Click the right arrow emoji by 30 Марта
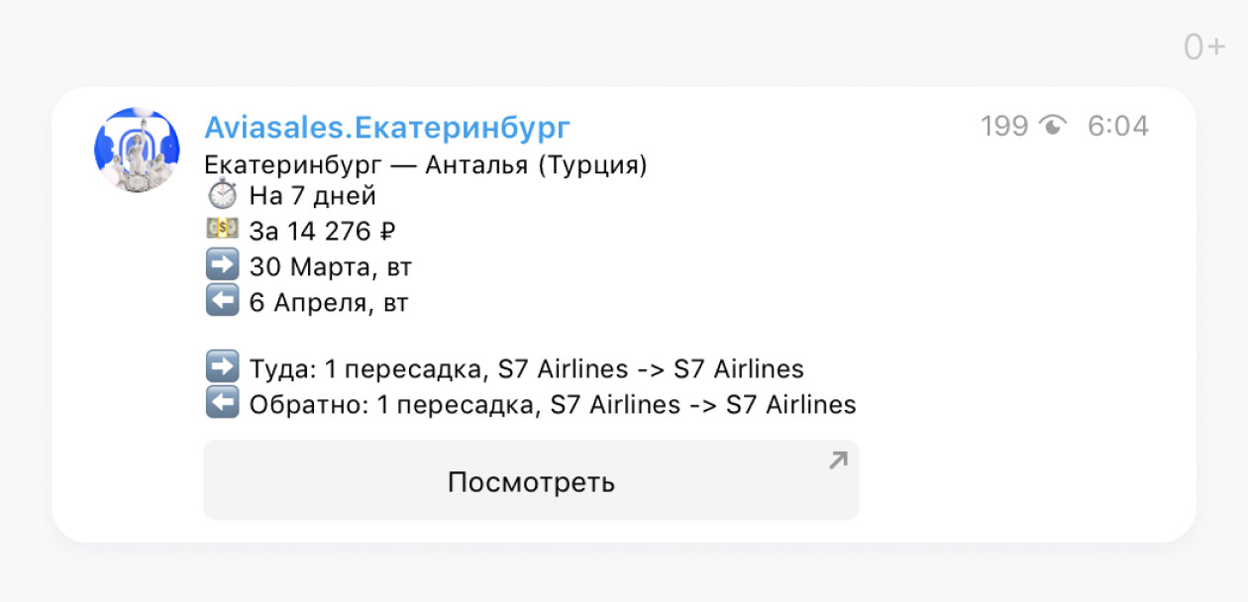1248x602 pixels. point(222,265)
